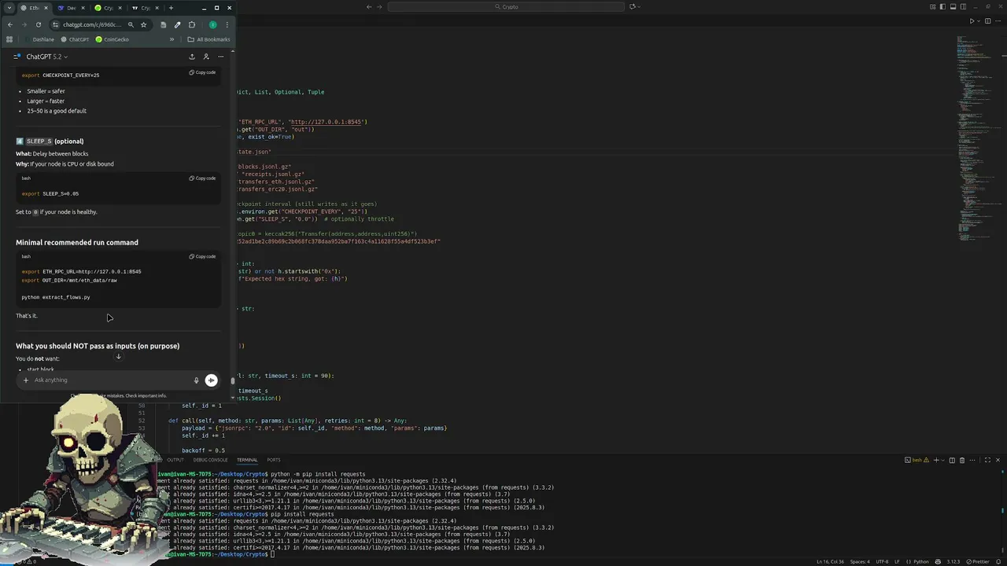Bookmark this page with the star icon

[143, 24]
